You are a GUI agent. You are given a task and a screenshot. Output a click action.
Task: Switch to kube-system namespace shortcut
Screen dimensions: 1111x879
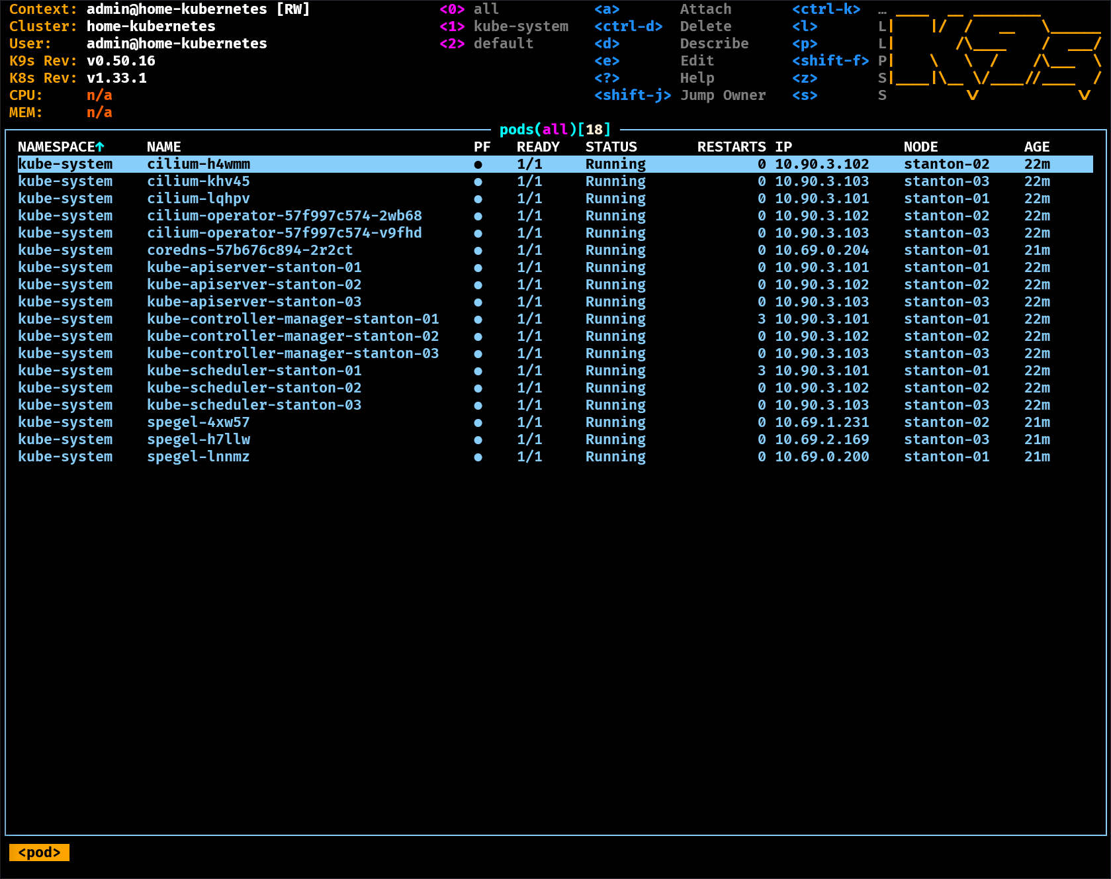(x=520, y=26)
